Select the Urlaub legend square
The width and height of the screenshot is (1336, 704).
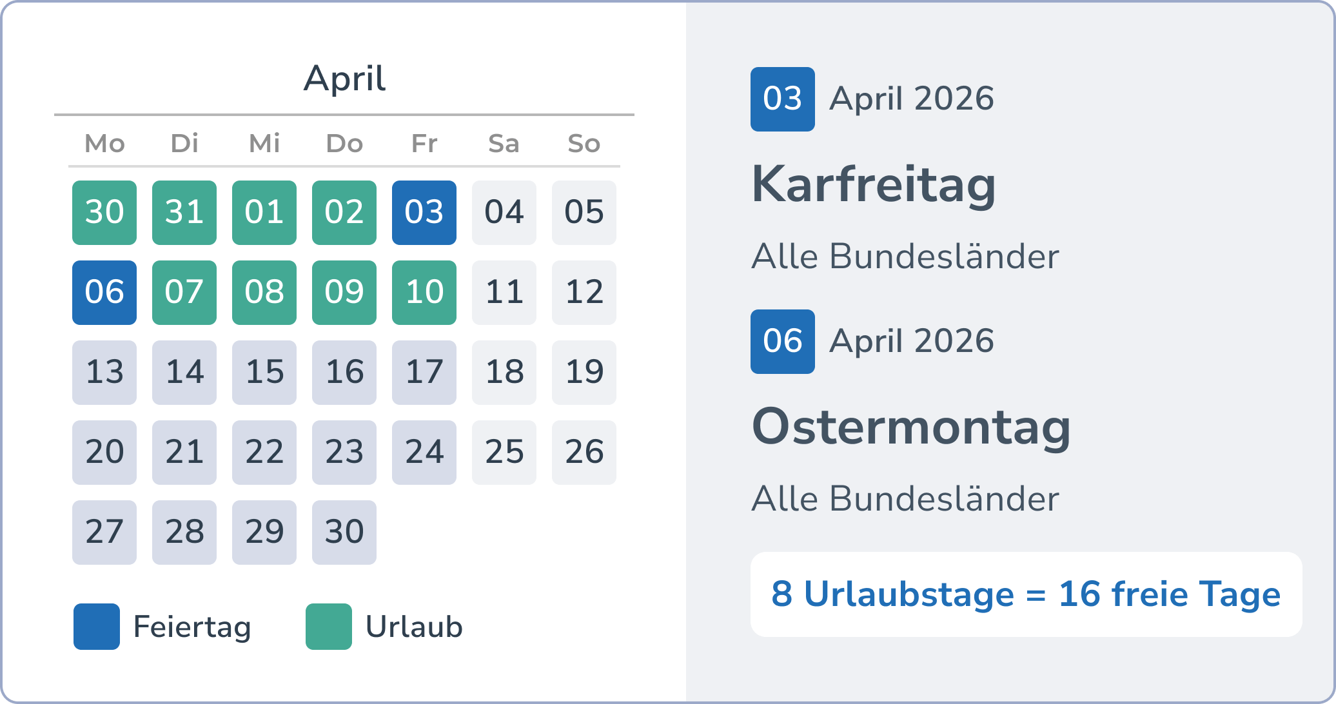pos(329,626)
